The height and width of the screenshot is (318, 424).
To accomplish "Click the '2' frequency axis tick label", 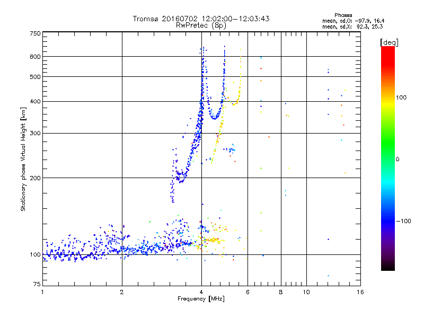I will 122,292.
